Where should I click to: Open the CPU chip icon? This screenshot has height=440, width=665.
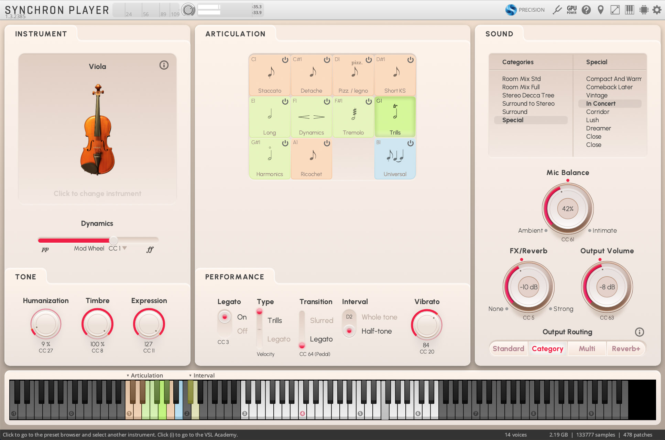point(644,10)
